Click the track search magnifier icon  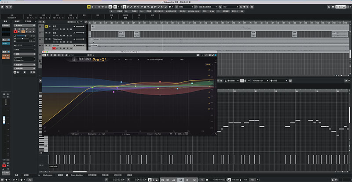[85, 22]
